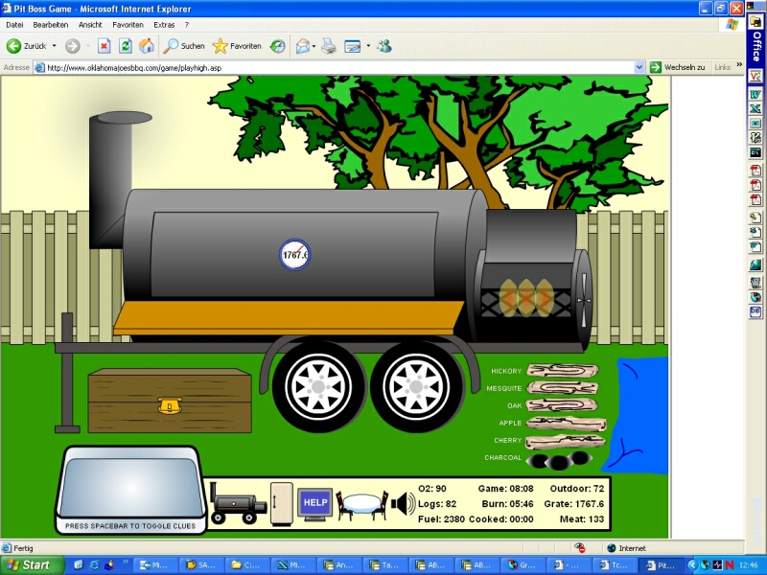Open the Datei menu
767x575 pixels.
pyautogui.click(x=14, y=25)
